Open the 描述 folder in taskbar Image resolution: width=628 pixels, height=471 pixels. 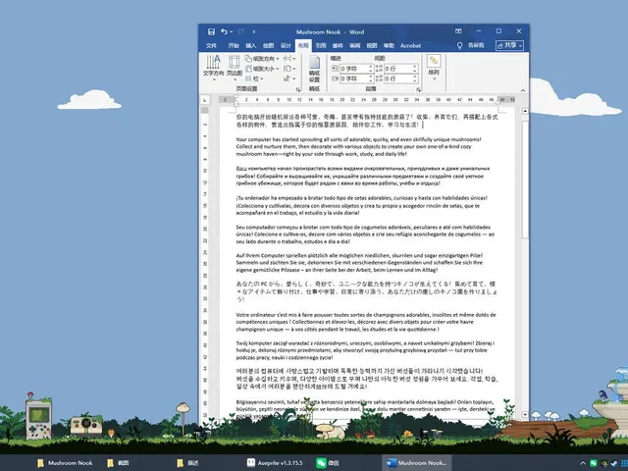point(187,463)
